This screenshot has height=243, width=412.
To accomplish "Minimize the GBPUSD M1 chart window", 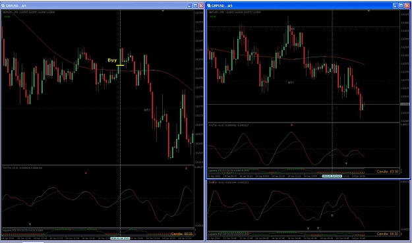I will (x=190, y=6).
